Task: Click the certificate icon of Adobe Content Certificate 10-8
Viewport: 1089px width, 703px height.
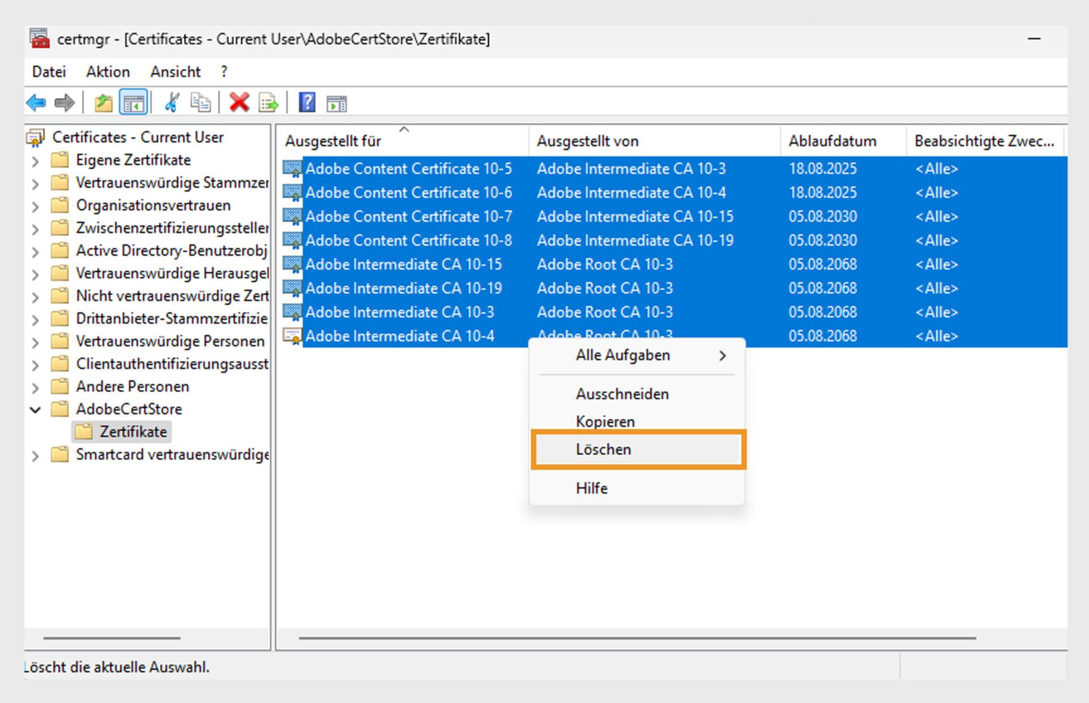Action: point(292,240)
